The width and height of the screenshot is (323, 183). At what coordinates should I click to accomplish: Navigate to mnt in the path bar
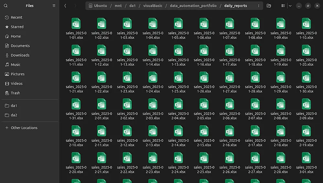click(x=118, y=6)
